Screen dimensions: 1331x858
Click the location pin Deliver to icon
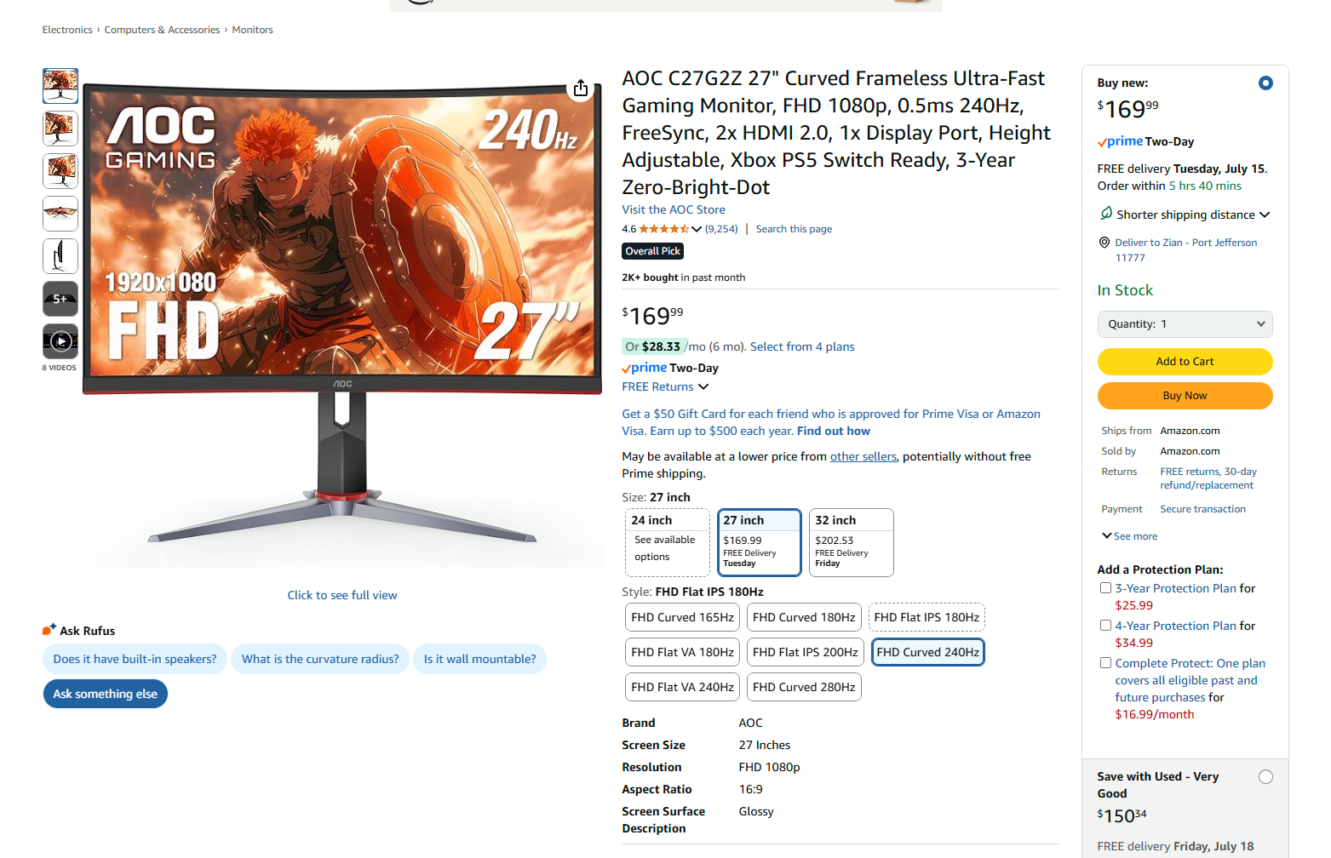pos(1104,243)
